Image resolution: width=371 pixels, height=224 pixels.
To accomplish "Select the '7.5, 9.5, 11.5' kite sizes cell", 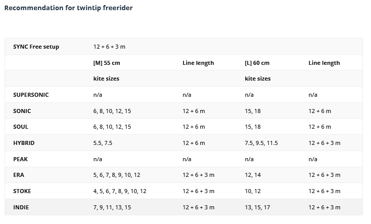I will pos(261,143).
